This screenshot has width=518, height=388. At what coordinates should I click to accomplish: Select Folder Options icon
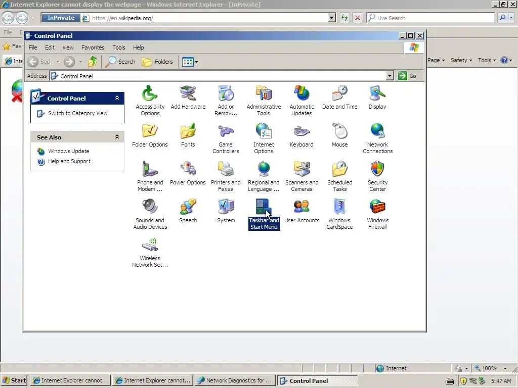coord(150,135)
